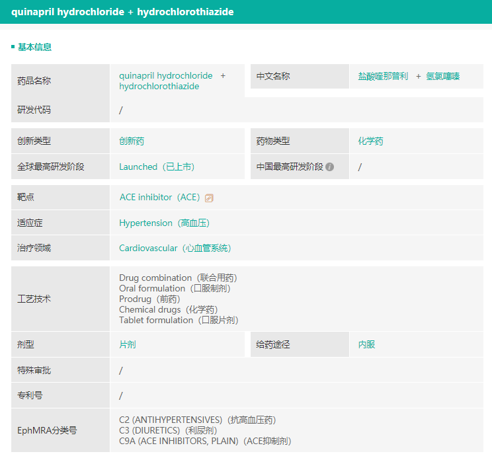This screenshot has width=492, height=458.
Task: Open hydrochlorothiazide link in 药品名称 row
Action: pos(159,87)
